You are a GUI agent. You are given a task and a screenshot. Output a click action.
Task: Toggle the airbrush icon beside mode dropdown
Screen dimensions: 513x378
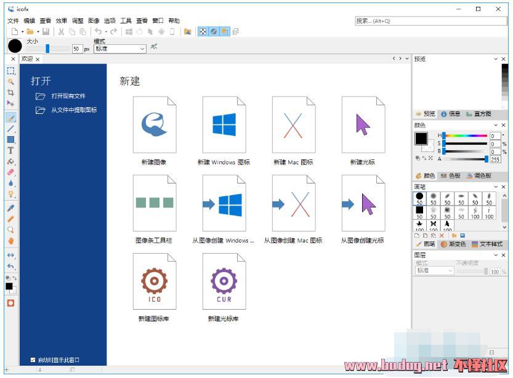pyautogui.click(x=154, y=46)
